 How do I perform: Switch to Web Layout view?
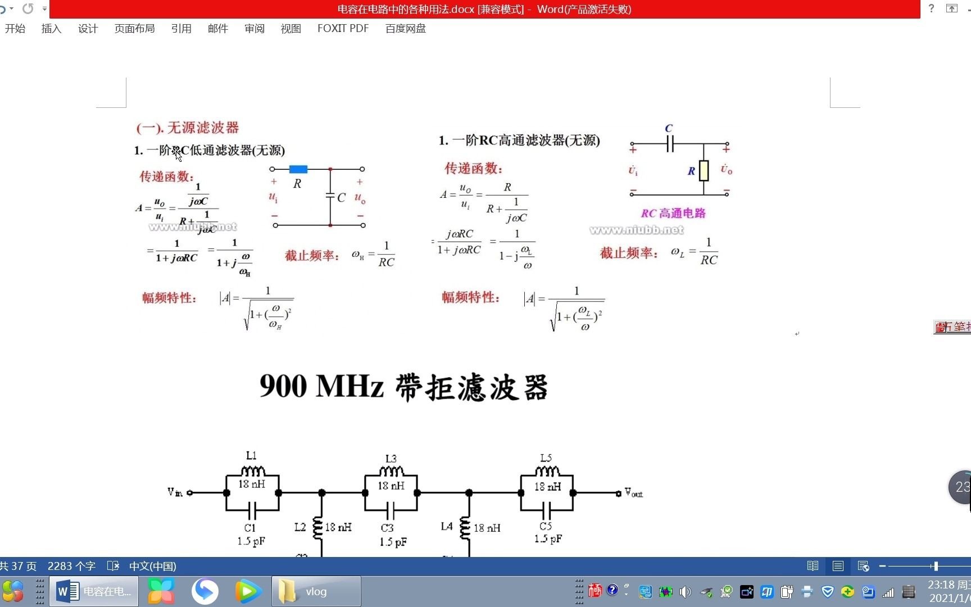(x=864, y=566)
